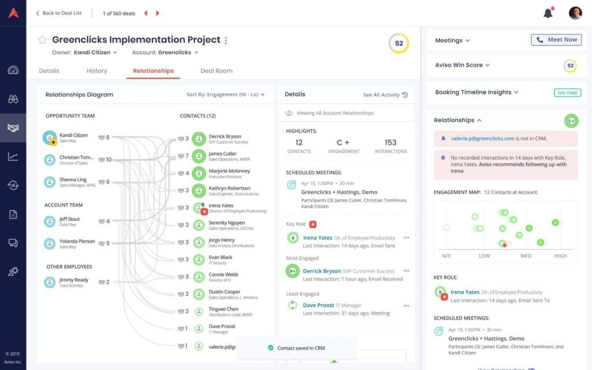Select Jeff Stout in Account Team
The image size is (592, 370).
(x=77, y=221)
